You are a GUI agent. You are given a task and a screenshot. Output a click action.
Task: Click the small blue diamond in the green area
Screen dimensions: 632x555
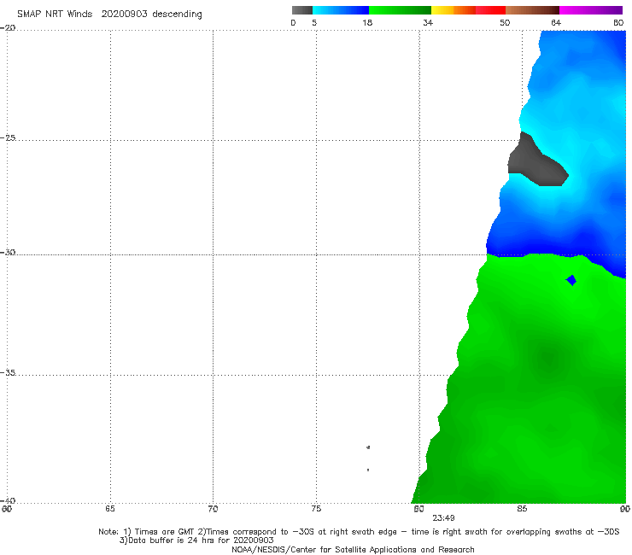click(571, 280)
